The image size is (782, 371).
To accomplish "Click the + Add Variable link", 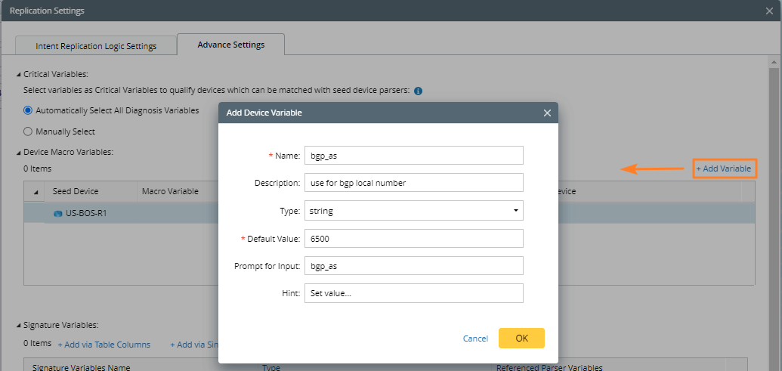I will tap(724, 168).
